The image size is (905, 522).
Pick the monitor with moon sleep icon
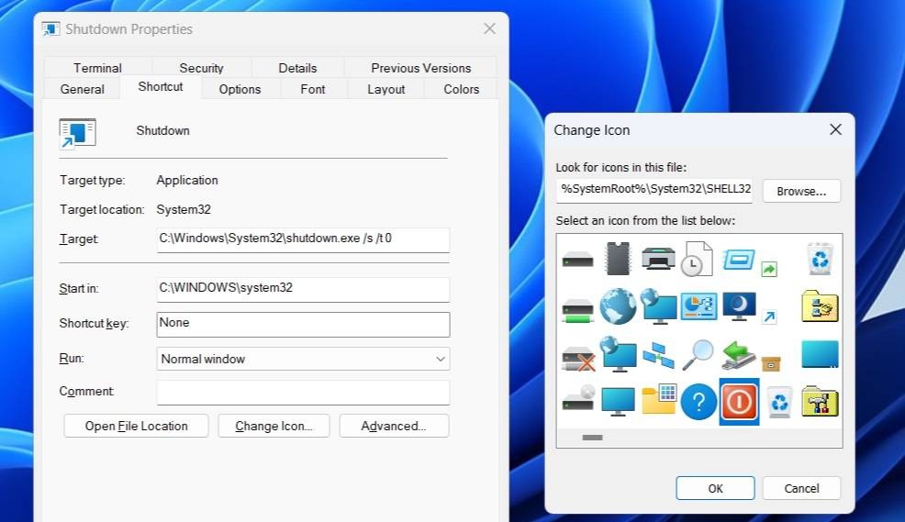coord(740,306)
